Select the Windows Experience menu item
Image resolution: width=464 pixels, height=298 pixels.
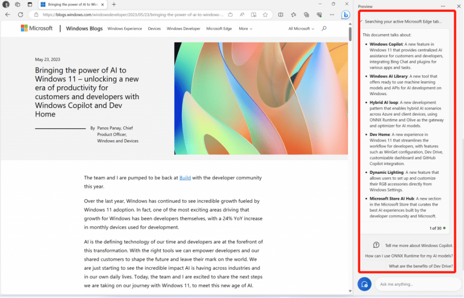(x=125, y=29)
